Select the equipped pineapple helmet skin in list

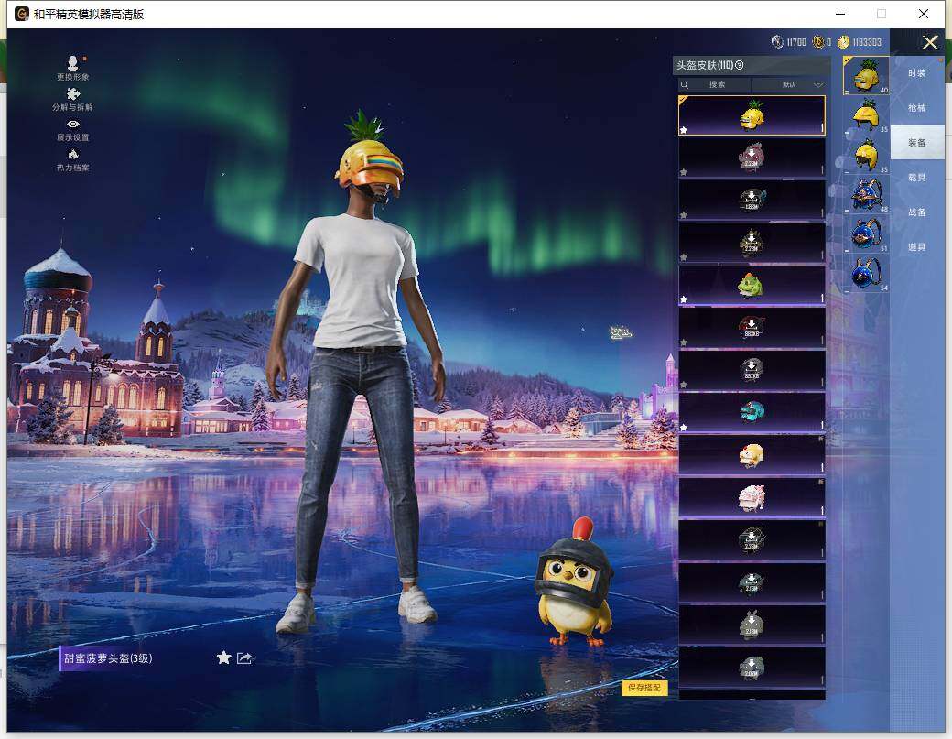(752, 115)
